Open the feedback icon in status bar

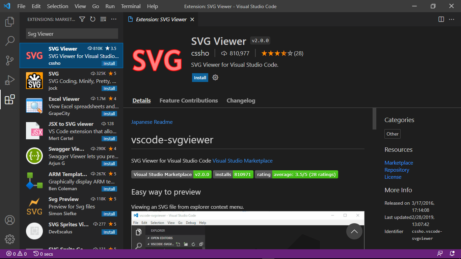440,254
